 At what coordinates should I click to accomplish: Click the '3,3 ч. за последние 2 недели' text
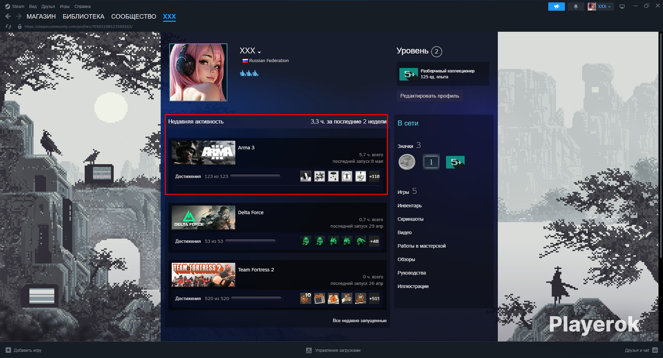point(349,122)
